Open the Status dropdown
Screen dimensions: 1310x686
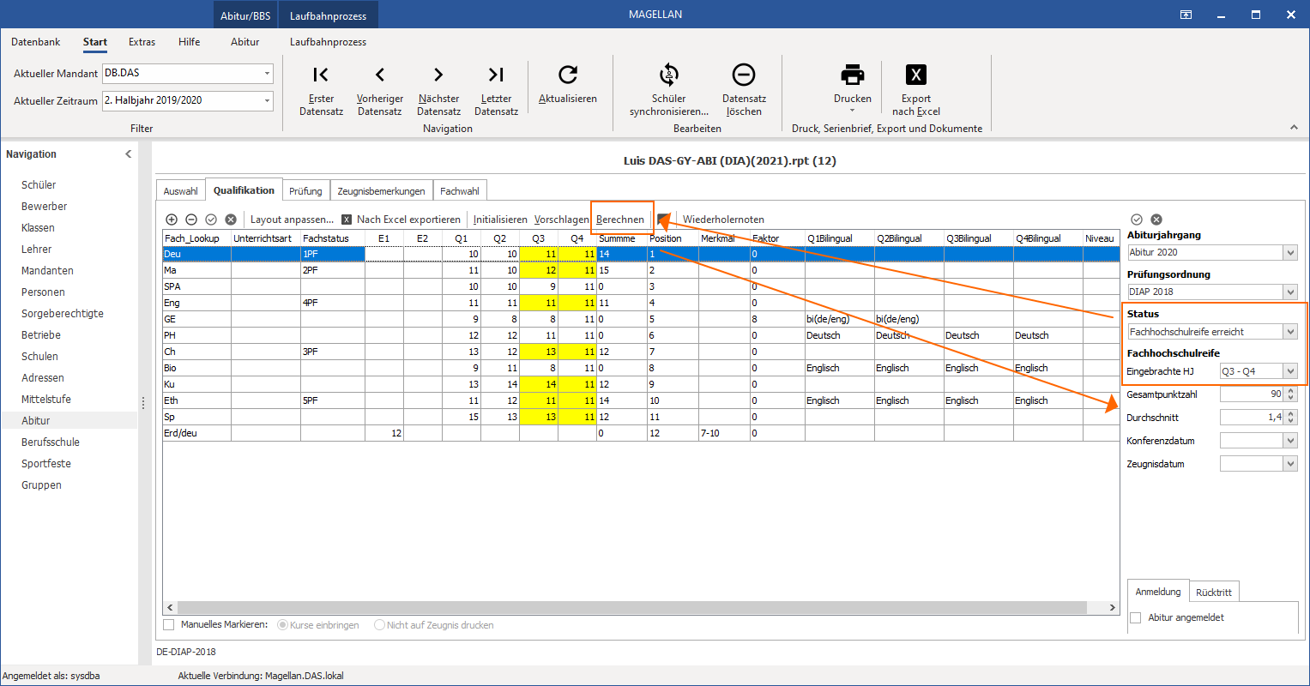click(1290, 332)
